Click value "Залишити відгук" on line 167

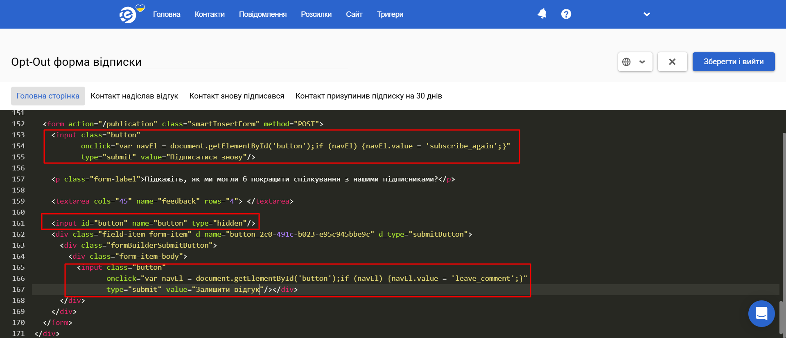pyautogui.click(x=215, y=289)
